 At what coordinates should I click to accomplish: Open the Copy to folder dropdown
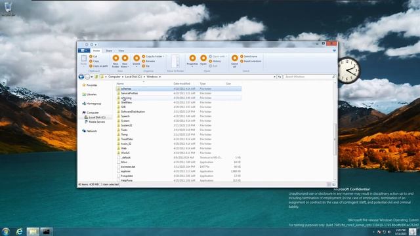(x=153, y=56)
